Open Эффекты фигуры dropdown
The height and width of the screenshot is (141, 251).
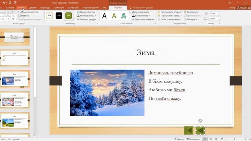(87, 19)
